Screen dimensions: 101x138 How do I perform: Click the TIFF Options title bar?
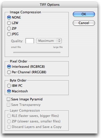50,5
